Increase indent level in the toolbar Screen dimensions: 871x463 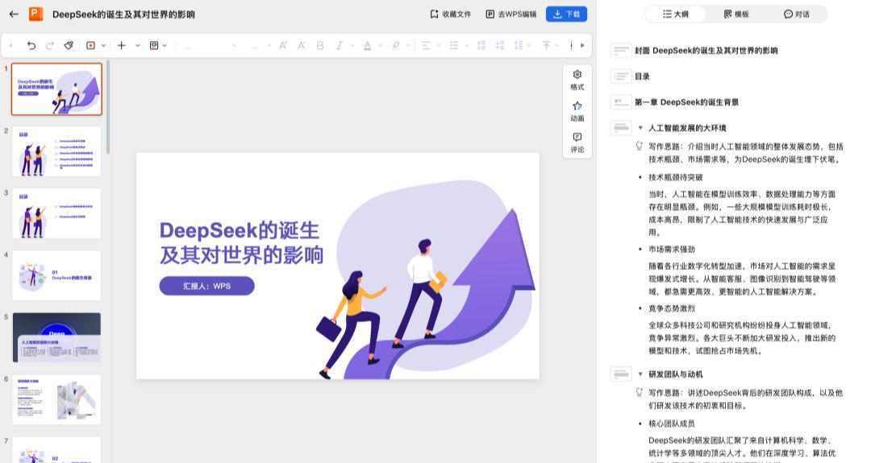500,45
